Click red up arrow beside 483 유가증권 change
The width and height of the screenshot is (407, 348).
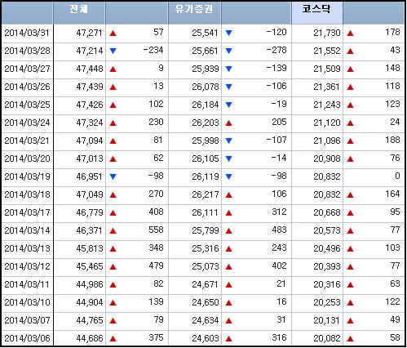[228, 231]
